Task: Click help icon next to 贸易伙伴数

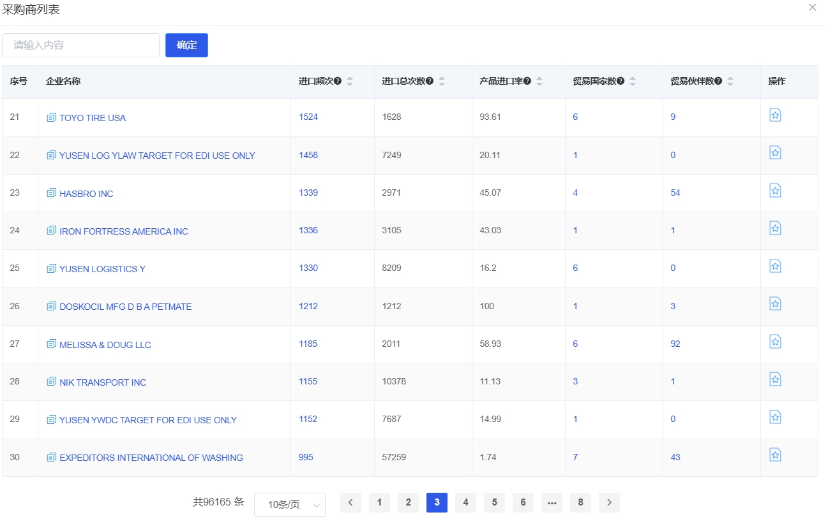Action: [x=718, y=82]
